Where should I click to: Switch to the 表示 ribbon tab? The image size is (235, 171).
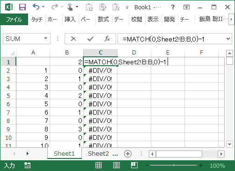(153, 20)
